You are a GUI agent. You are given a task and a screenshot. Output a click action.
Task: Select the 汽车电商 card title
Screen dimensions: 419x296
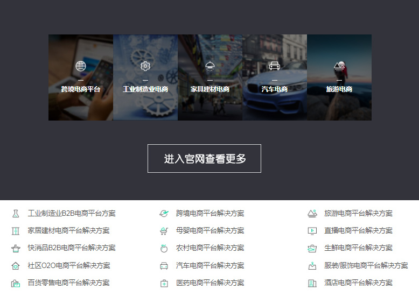(275, 89)
